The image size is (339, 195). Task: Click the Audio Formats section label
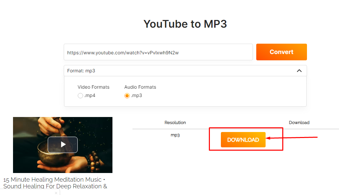[x=140, y=87]
